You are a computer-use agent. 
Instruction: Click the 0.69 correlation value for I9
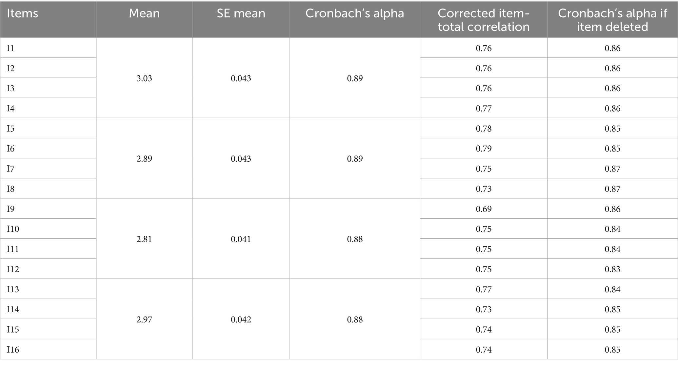pos(484,209)
